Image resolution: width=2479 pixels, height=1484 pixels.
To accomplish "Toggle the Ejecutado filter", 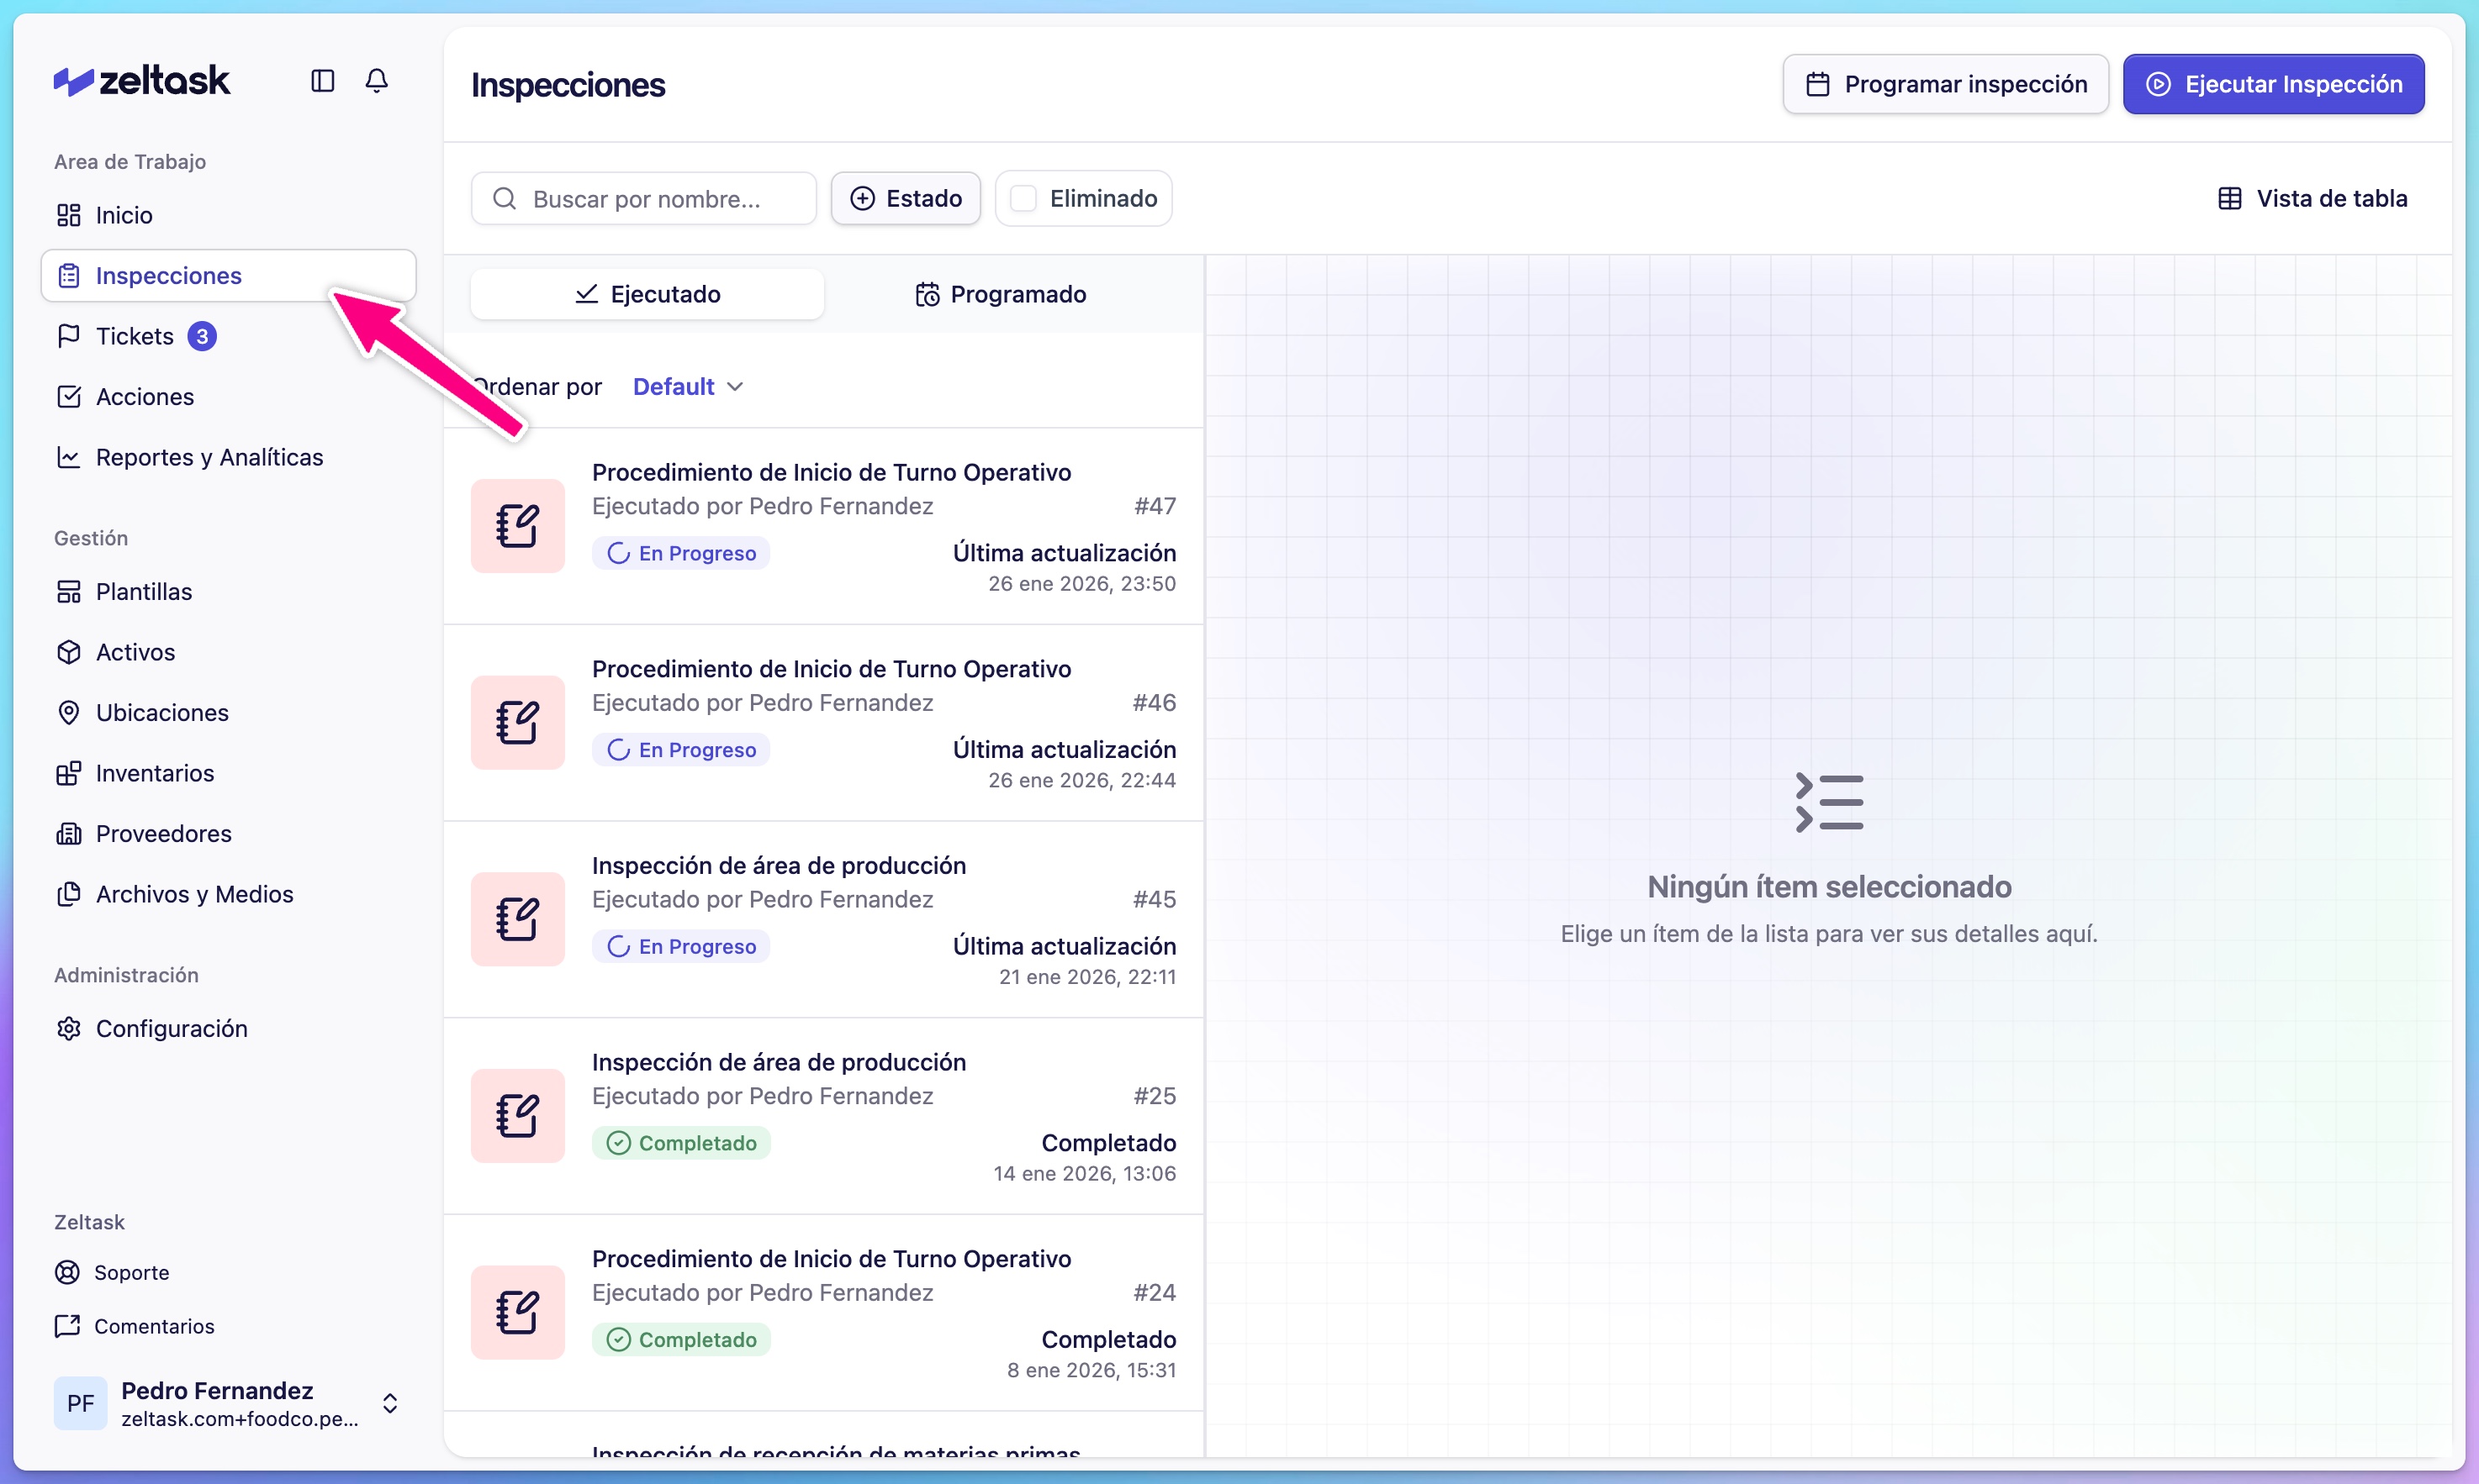I will click(647, 293).
